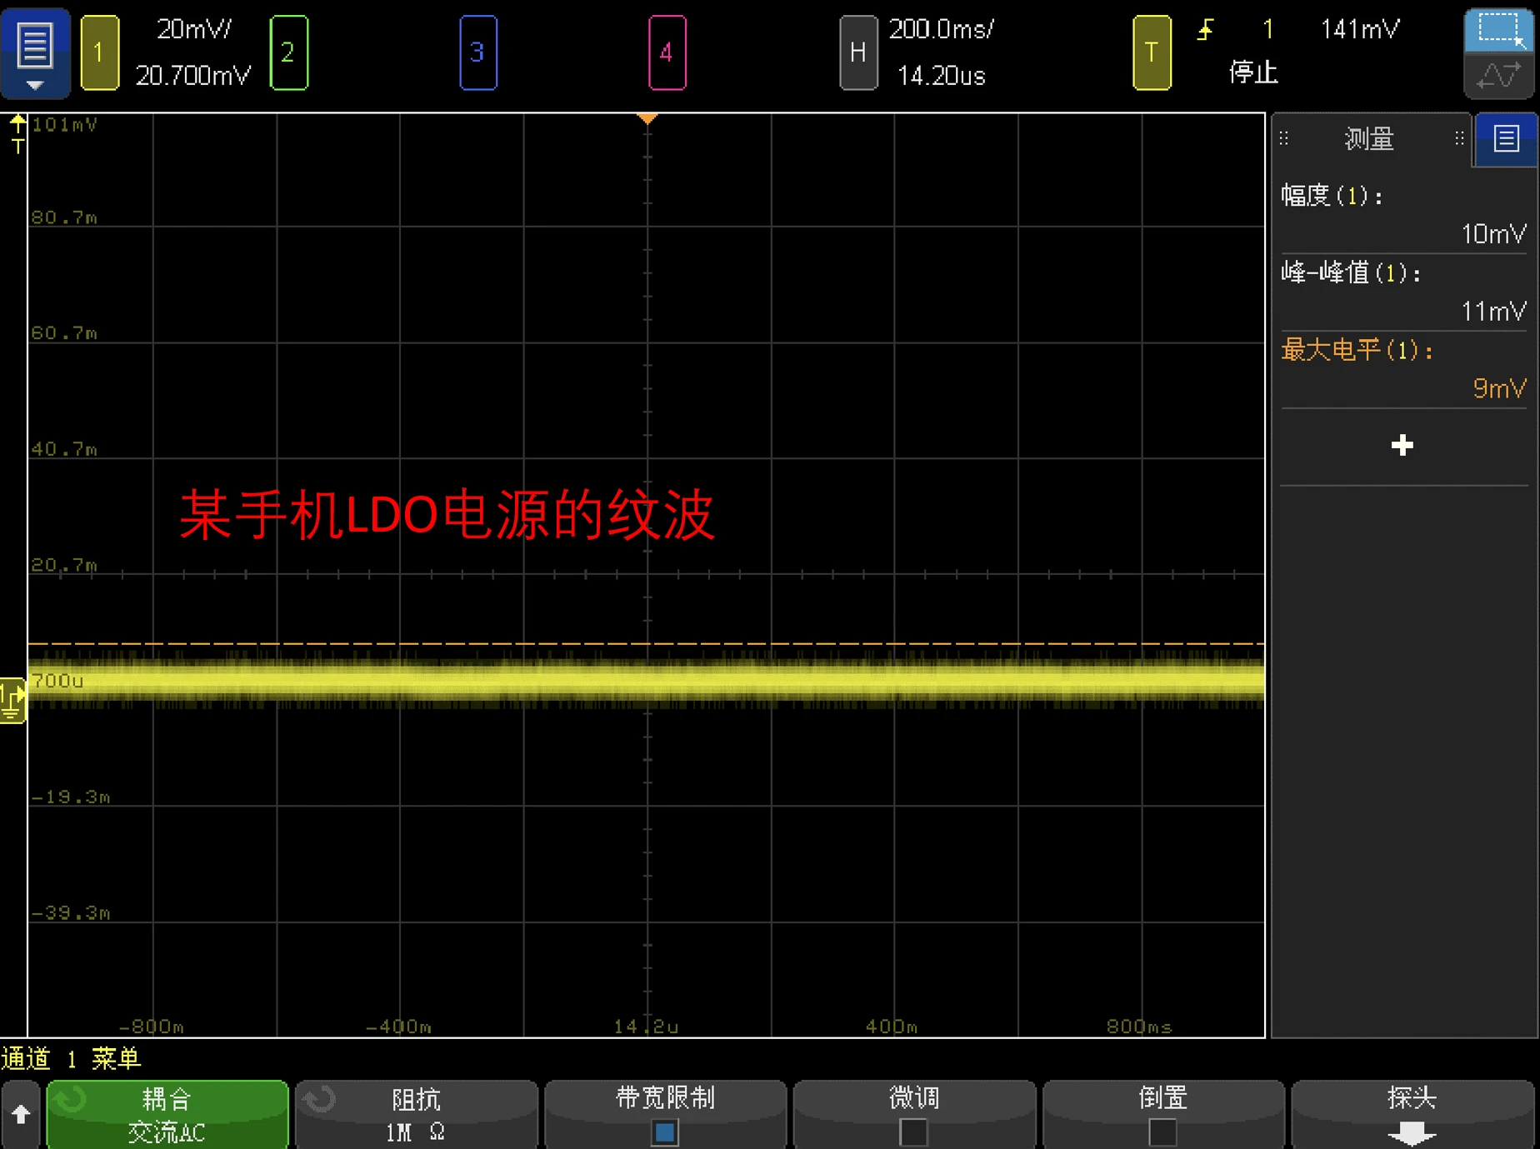Enable channel 2 green button
Viewport: 1540px width, 1149px height.
[288, 52]
